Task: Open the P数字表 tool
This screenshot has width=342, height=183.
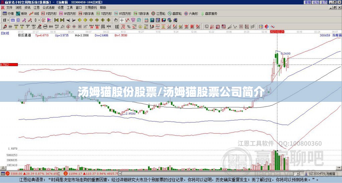Action: click(x=86, y=13)
